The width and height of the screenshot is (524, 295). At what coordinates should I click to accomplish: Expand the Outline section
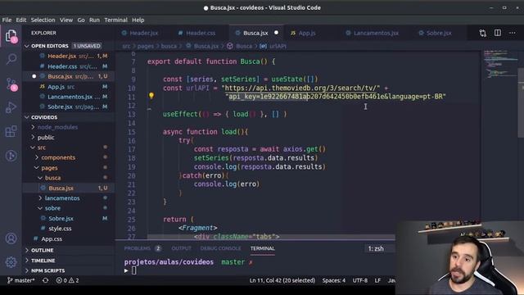pyautogui.click(x=69, y=250)
